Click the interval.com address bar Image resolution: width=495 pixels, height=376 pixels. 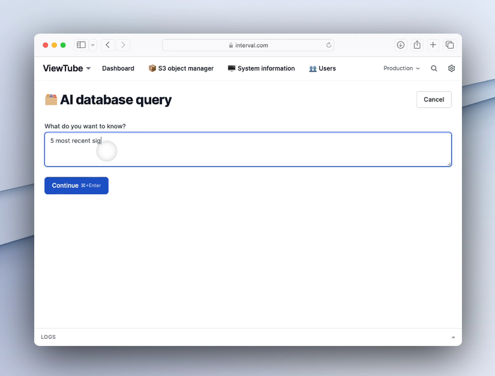[x=248, y=45]
